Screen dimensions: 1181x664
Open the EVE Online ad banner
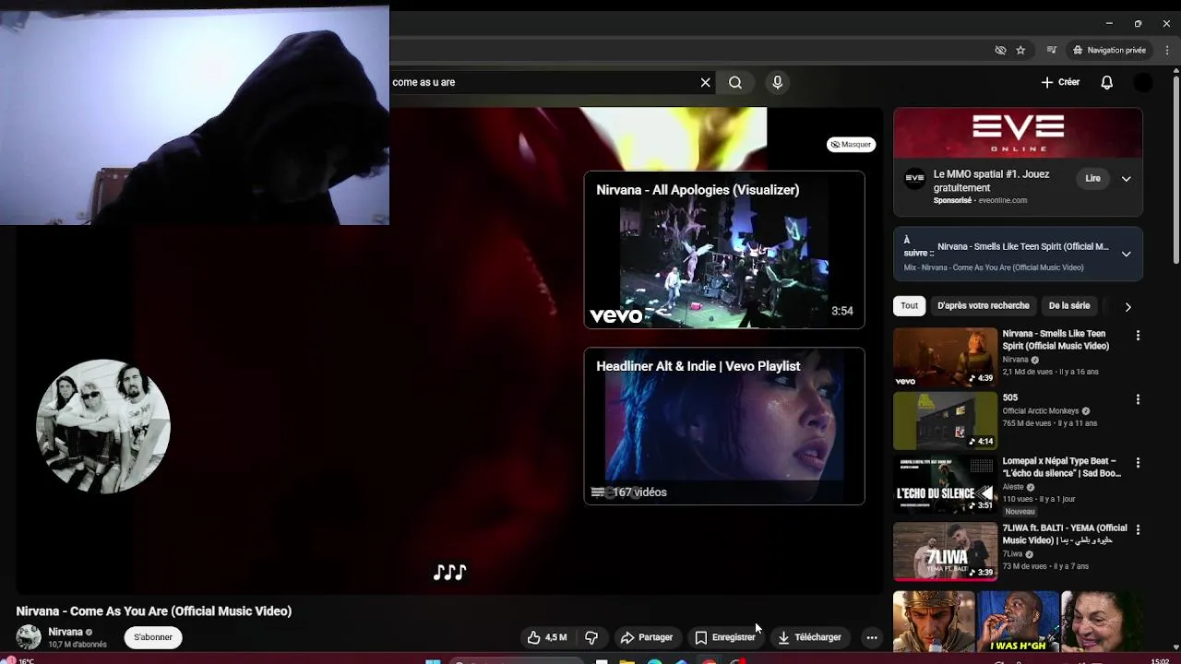coord(1018,134)
